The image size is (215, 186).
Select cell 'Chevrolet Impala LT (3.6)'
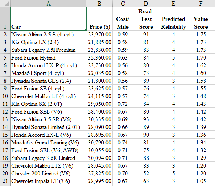pyautogui.click(x=48, y=181)
